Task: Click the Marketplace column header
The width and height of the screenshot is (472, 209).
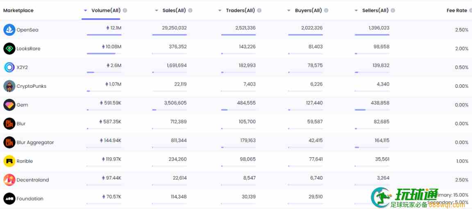Action: tap(18, 11)
